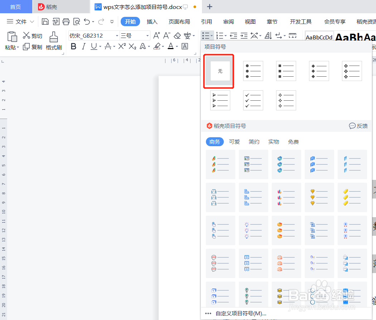Click the increase indent icon

[244, 35]
